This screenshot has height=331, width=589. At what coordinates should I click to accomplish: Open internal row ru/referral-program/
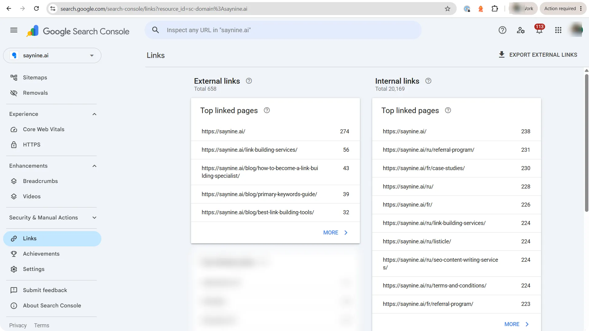(457, 150)
